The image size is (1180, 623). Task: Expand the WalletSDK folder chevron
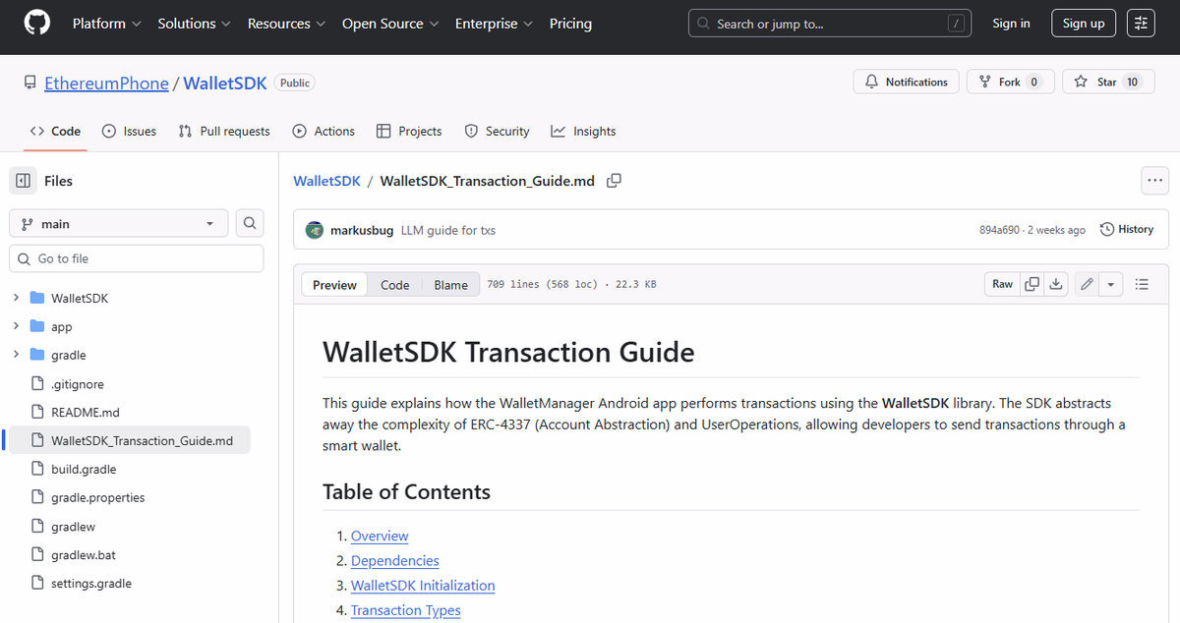click(x=16, y=298)
